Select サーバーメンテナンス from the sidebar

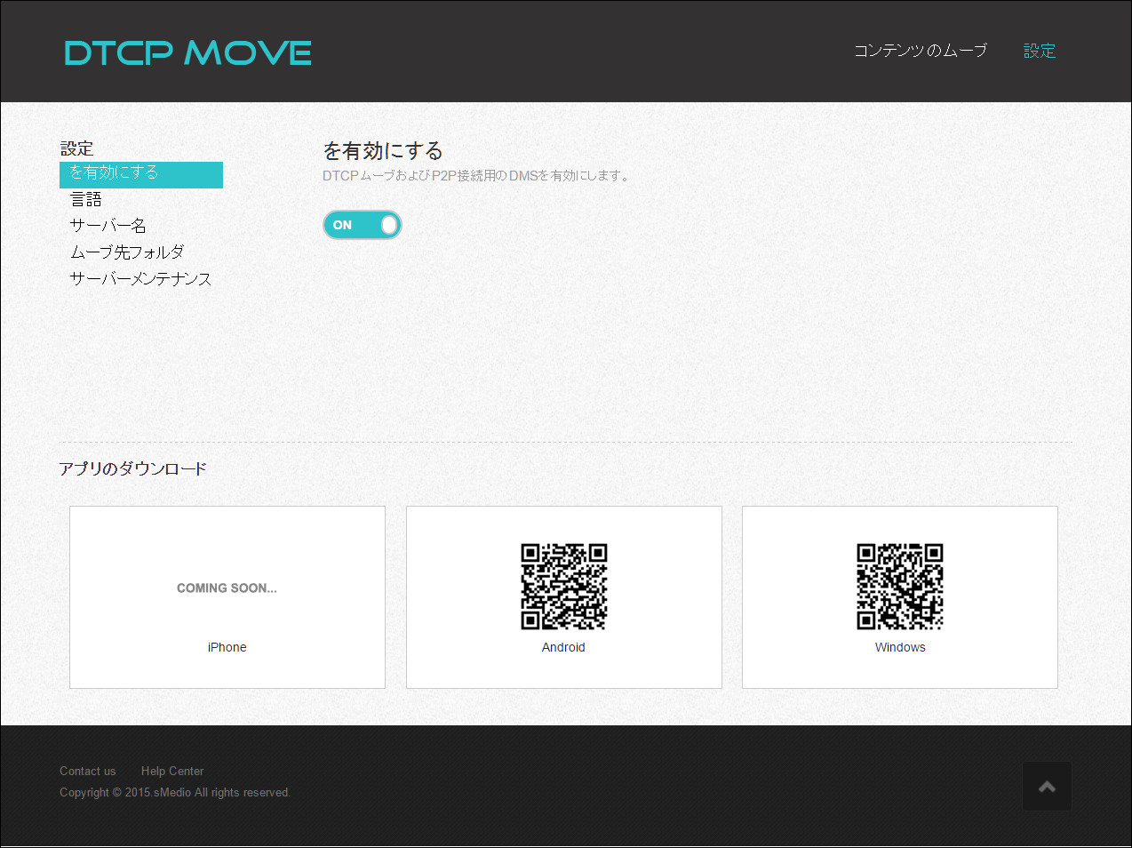tap(140, 278)
